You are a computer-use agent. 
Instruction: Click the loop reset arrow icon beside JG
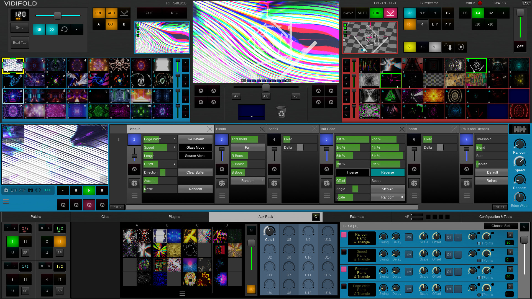coord(64,29)
